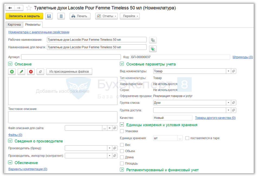Click the pencil edit image icon
258x177 pixels.
[x=21, y=72]
